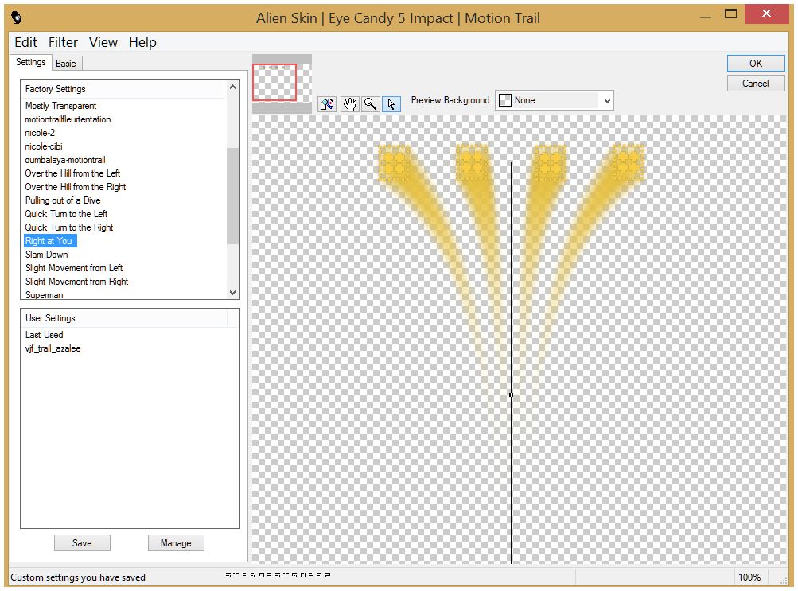Maximize the Motion Trail window
This screenshot has width=798, height=591.
[x=730, y=14]
